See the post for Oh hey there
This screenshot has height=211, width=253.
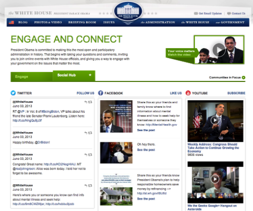(146, 150)
